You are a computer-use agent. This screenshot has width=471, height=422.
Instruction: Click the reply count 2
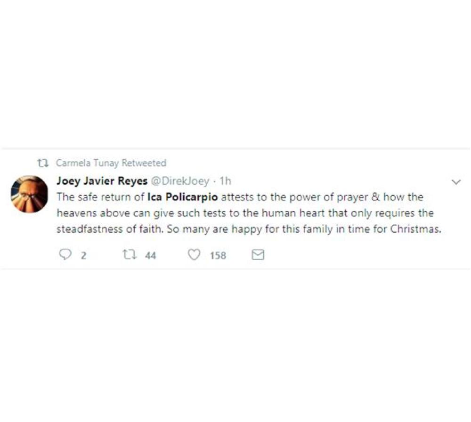[83, 255]
